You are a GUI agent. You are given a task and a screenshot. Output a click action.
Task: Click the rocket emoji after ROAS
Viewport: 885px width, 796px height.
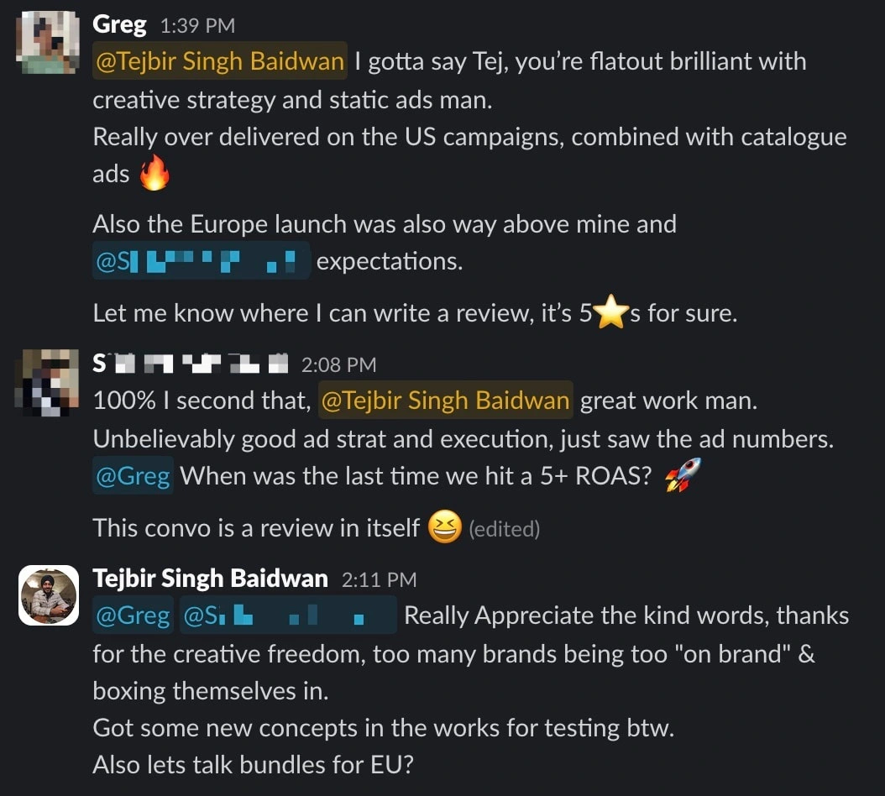683,474
